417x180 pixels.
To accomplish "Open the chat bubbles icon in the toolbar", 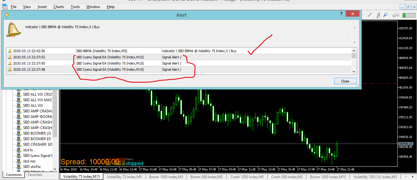I will point(396,15).
